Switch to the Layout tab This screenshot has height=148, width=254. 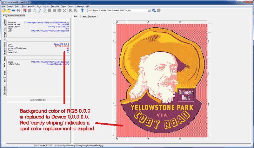click(84, 17)
